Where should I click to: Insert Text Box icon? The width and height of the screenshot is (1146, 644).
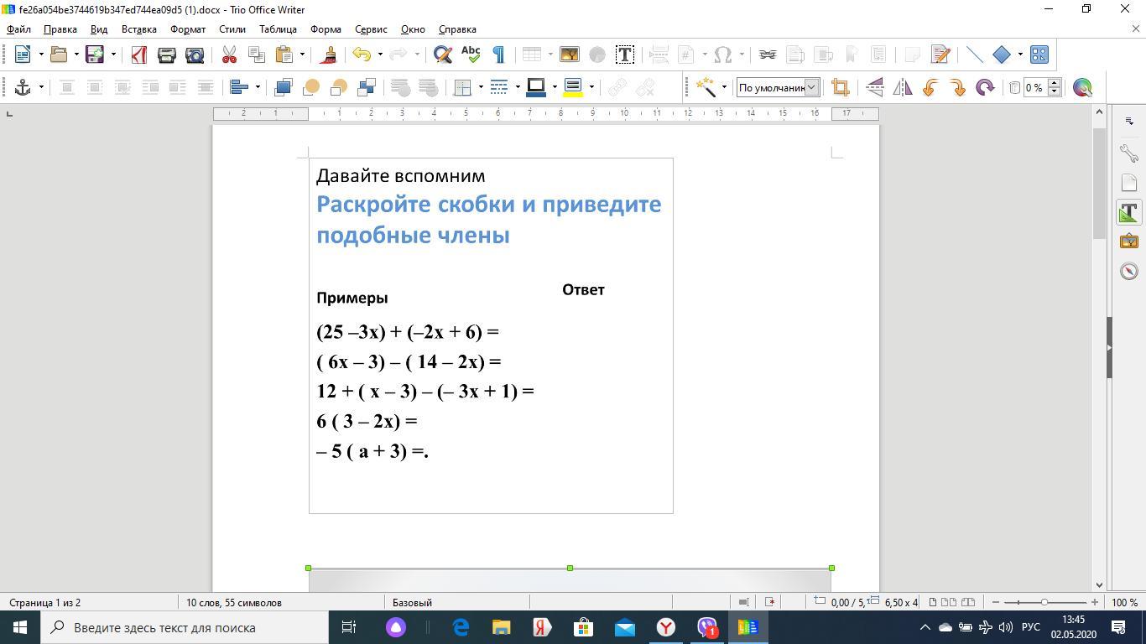624,55
